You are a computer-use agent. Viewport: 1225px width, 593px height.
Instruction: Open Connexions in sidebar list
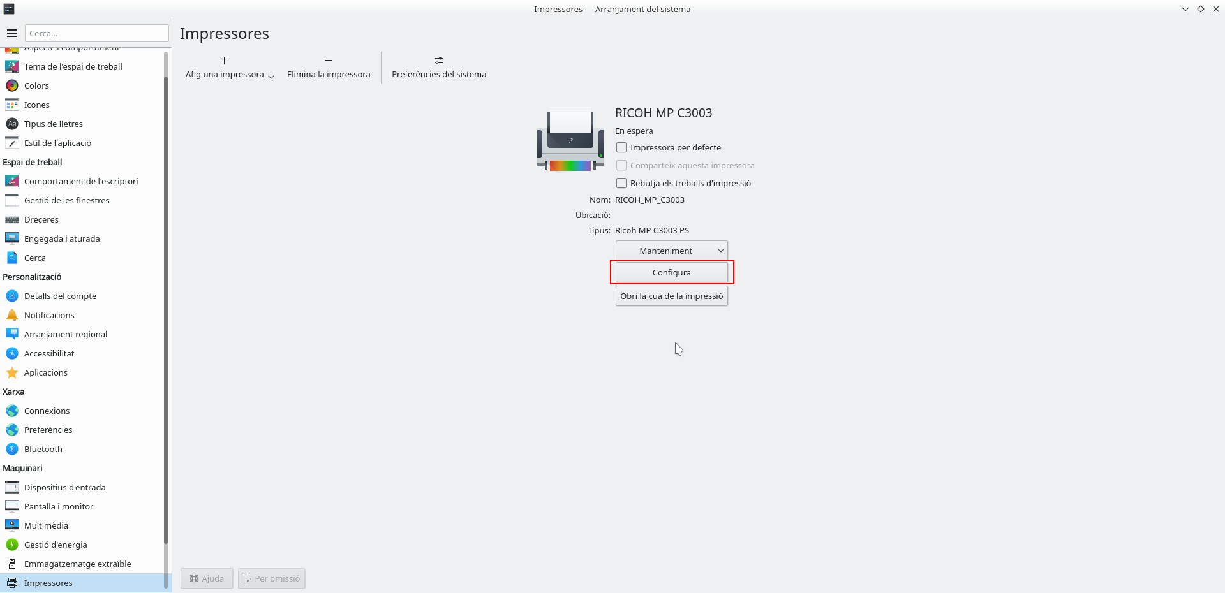click(x=47, y=411)
